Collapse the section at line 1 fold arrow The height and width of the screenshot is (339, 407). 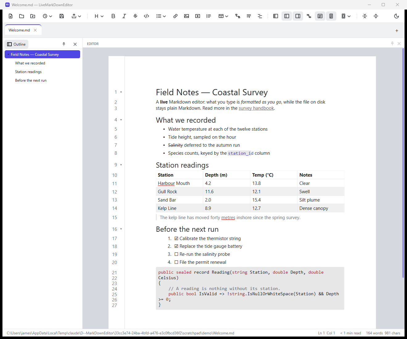point(121,92)
